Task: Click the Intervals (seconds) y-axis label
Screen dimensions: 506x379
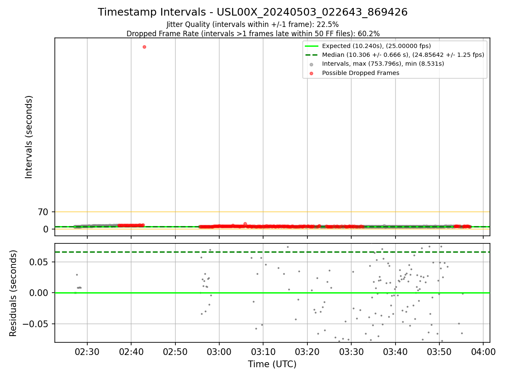Action: (x=29, y=137)
